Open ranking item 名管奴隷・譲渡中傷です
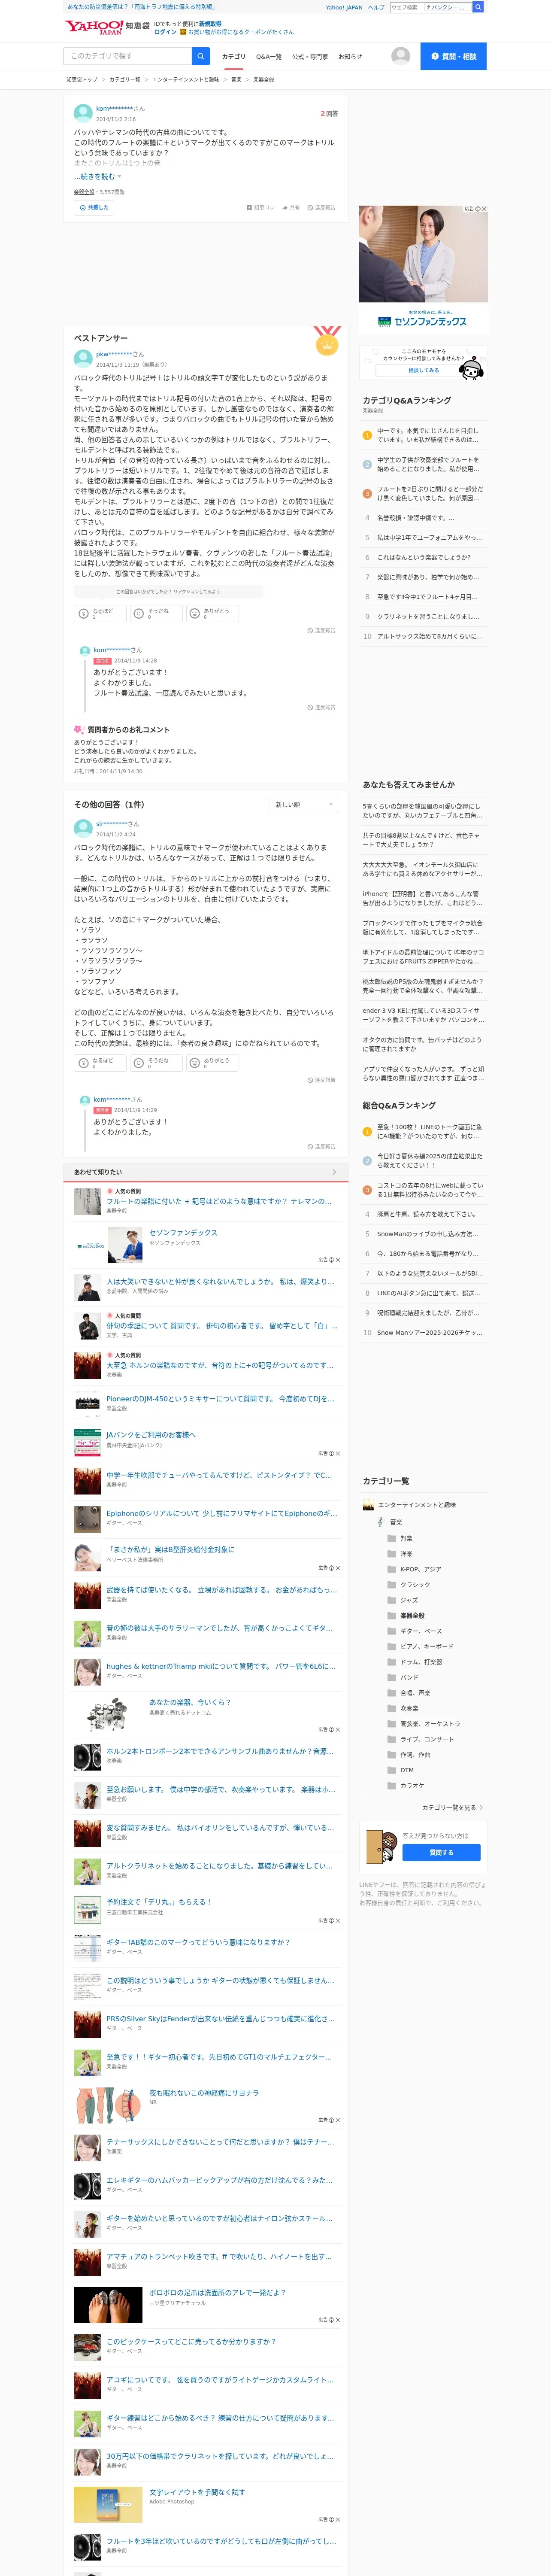Viewport: 551px width, 2576px height. (x=415, y=518)
